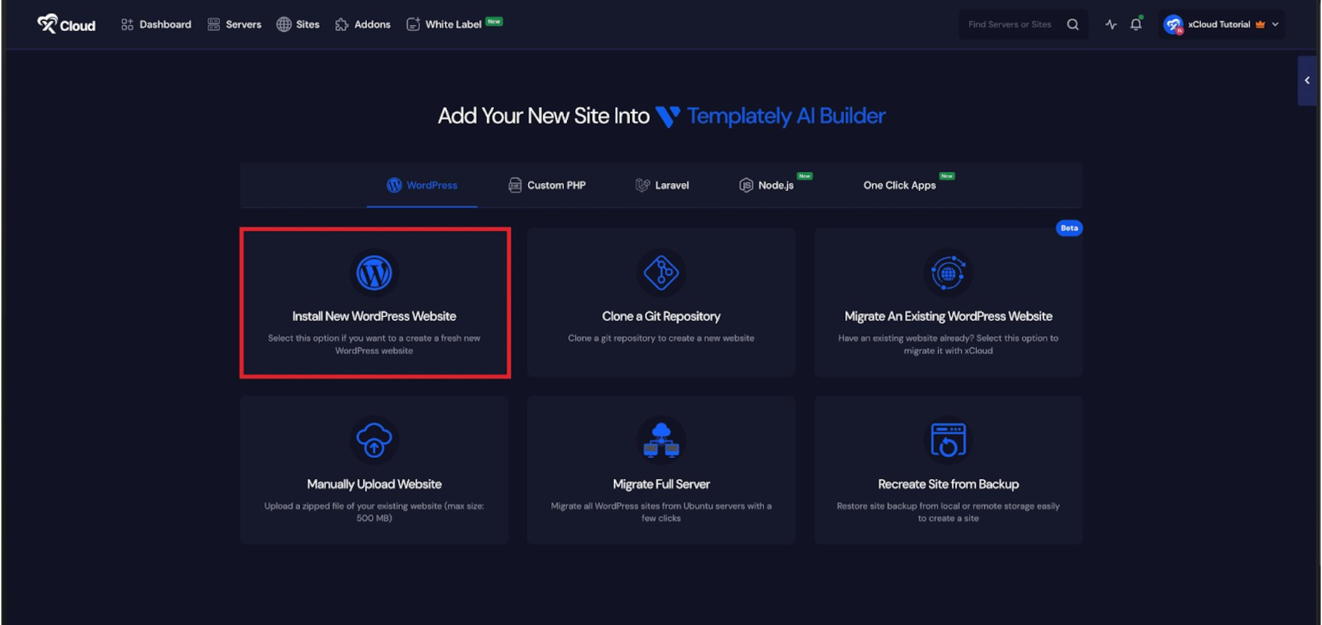Open the One Click Apps tab

pyautogui.click(x=899, y=186)
